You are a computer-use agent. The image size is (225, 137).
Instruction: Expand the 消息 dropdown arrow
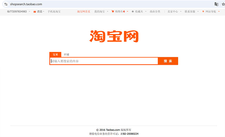pos(44,11)
